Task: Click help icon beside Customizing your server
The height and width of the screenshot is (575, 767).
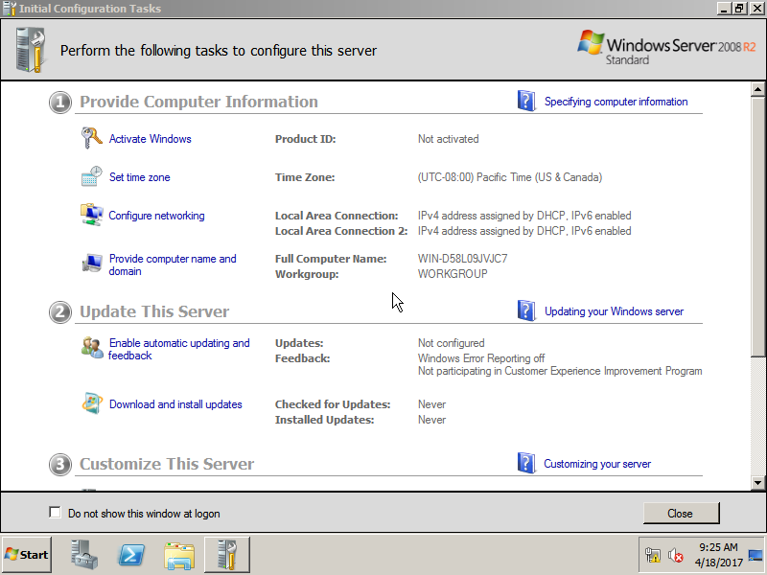Action: 526,463
